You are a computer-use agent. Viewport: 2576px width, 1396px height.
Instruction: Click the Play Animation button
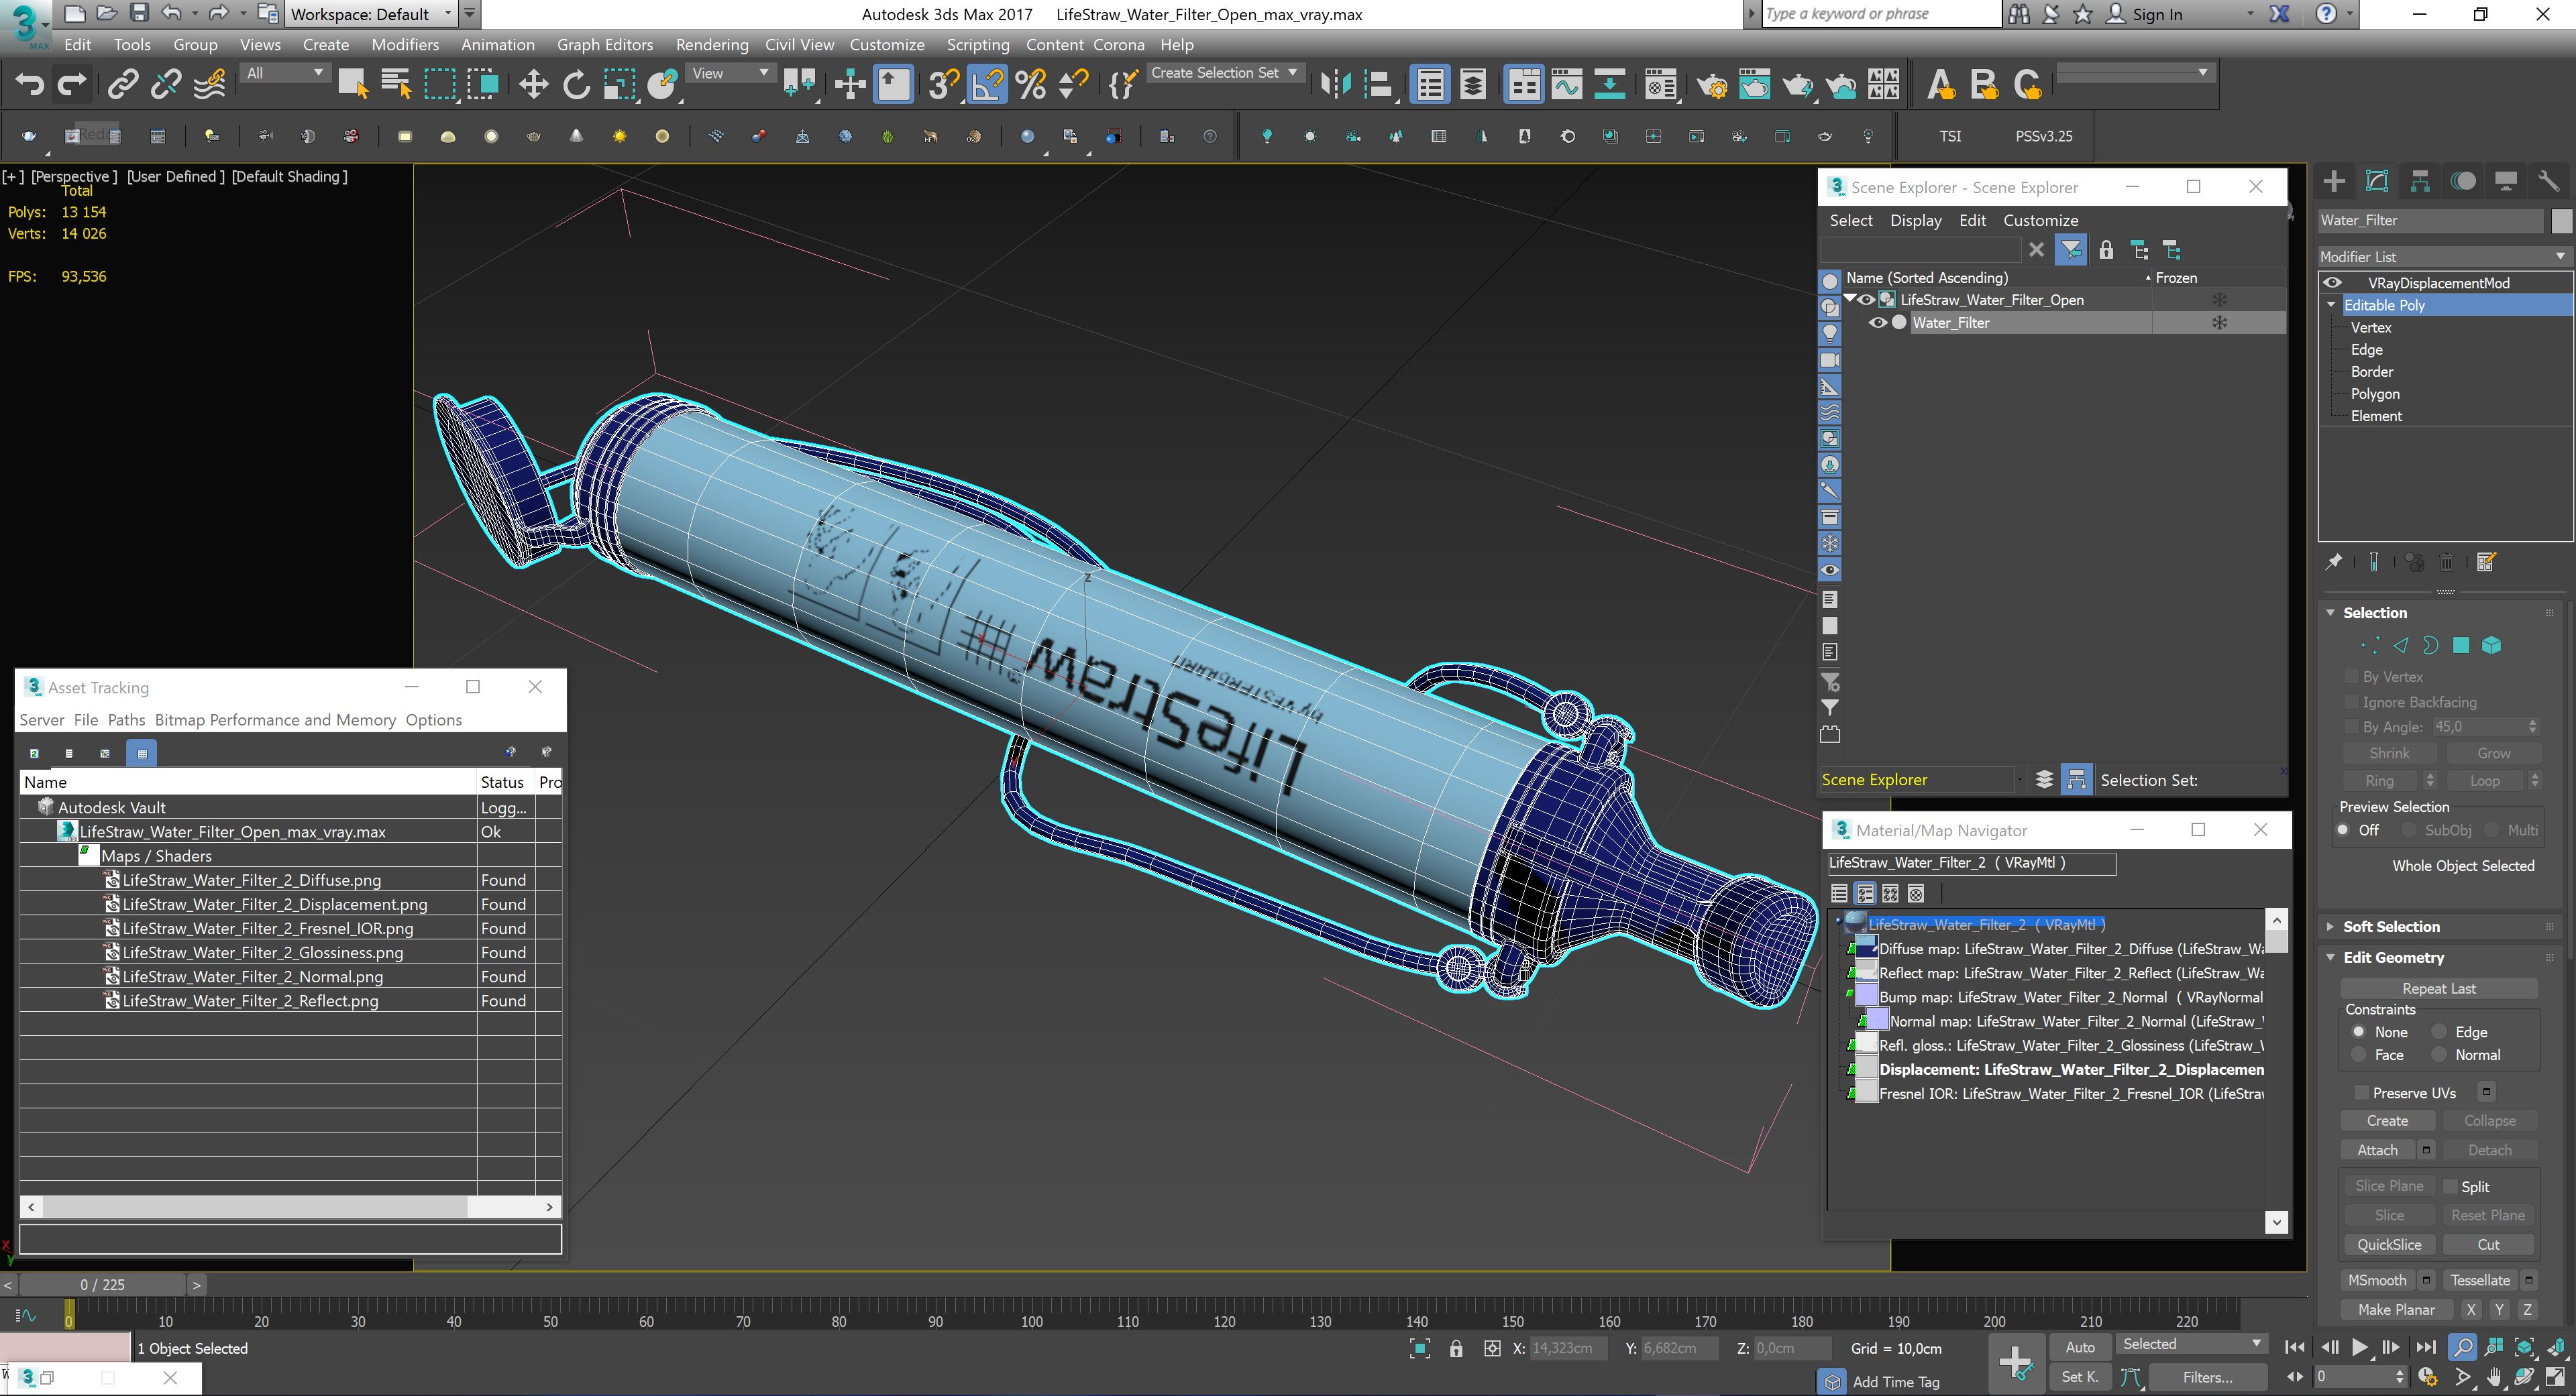[x=2360, y=1347]
